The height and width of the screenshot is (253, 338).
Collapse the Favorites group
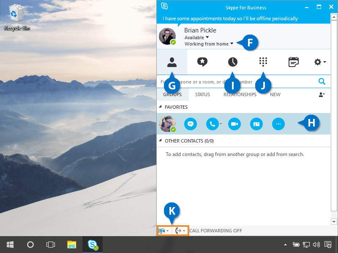click(161, 107)
